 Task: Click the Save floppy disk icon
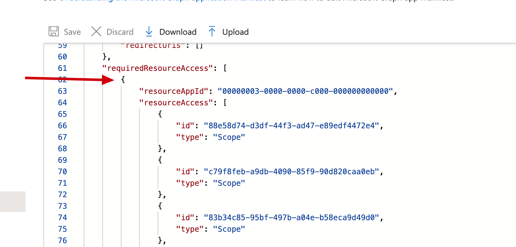(x=54, y=32)
